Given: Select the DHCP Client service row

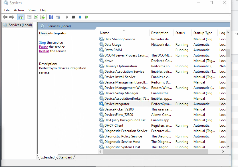Looking at the screenshot, I should [x=114, y=126].
